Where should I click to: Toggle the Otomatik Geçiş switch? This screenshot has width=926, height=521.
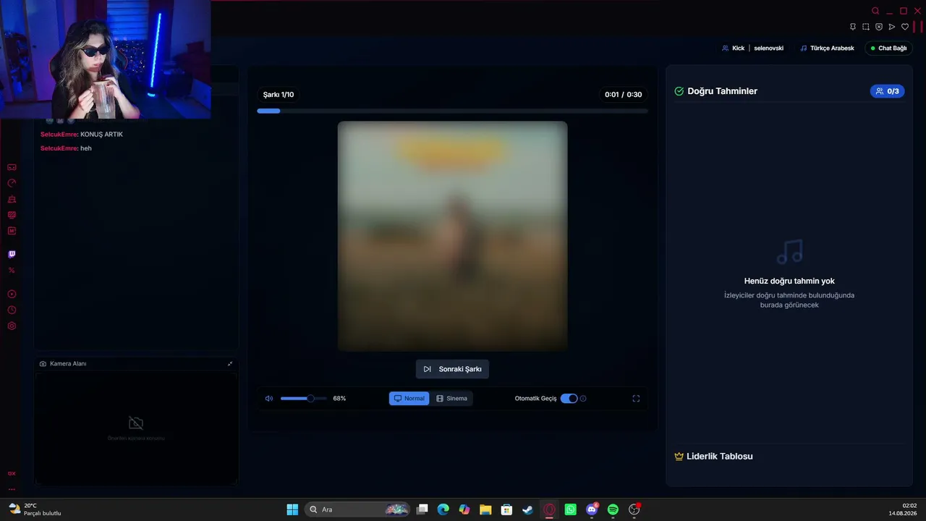[x=569, y=398]
